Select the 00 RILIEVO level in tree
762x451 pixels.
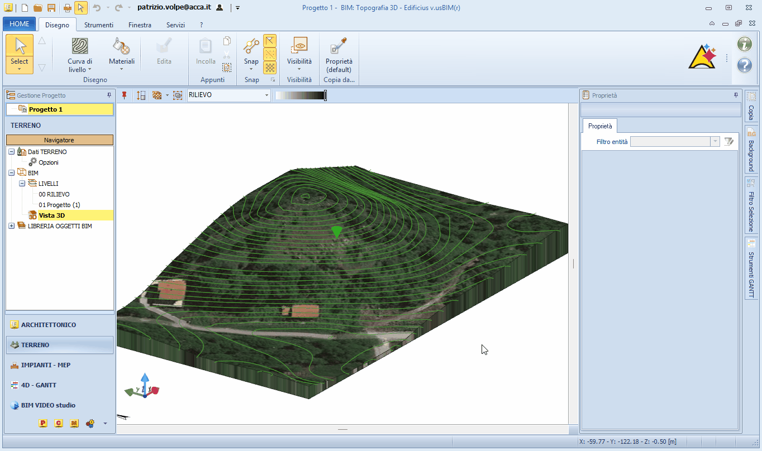tap(54, 194)
